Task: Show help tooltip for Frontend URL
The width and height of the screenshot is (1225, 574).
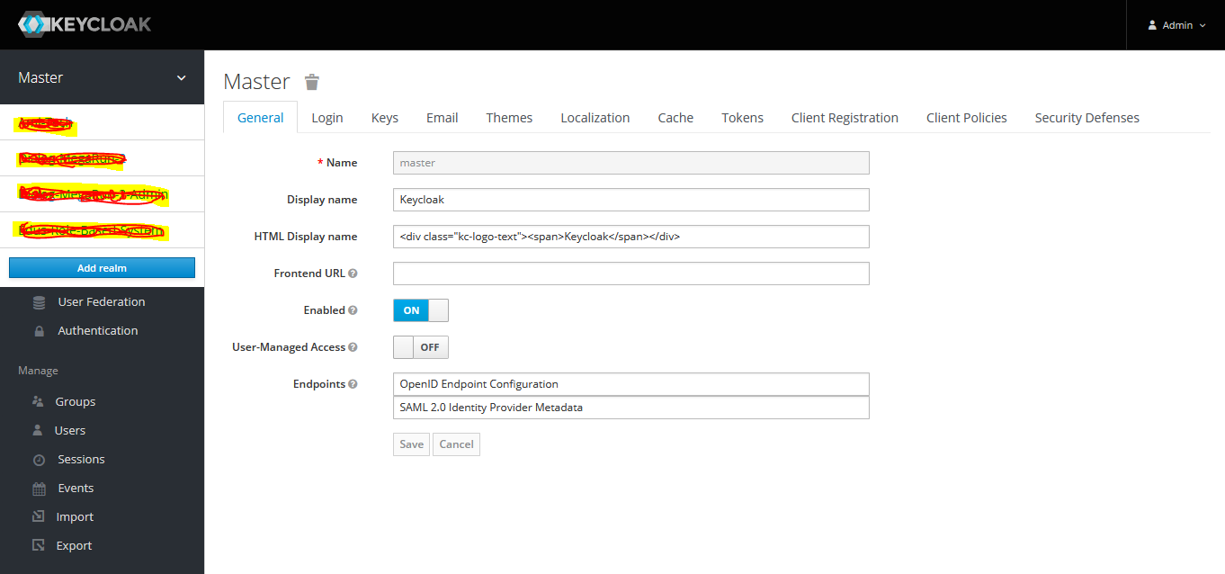Action: click(x=353, y=274)
